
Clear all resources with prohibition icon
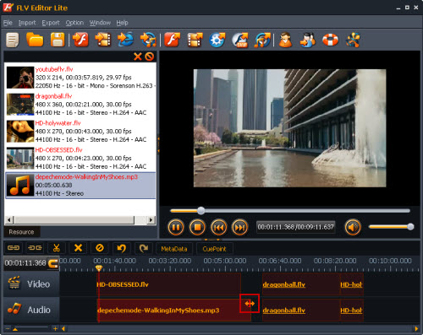(x=150, y=57)
